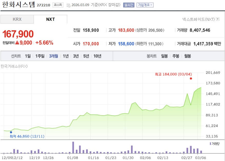The width and height of the screenshot is (225, 161).
Task: Click the low price 158,600
Action: (126, 44)
